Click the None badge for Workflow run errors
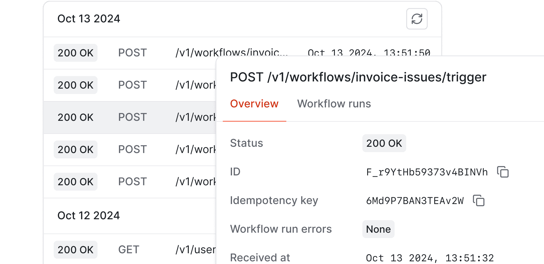This screenshot has width=544, height=264. 378,229
